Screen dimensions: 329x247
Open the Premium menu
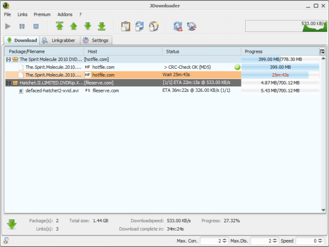click(x=42, y=14)
